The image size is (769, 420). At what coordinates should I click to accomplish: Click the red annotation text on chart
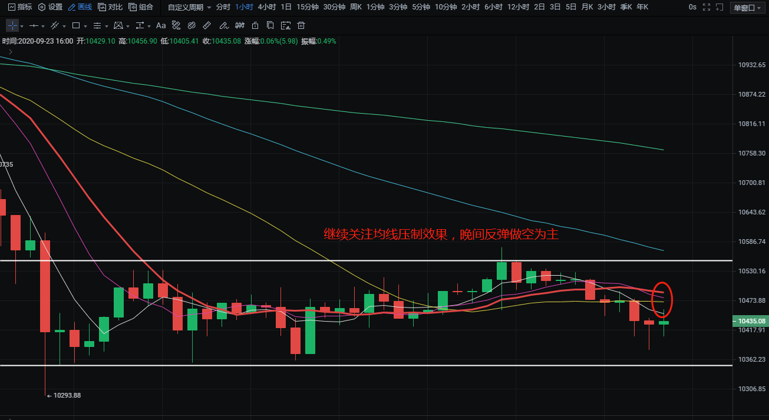(441, 234)
